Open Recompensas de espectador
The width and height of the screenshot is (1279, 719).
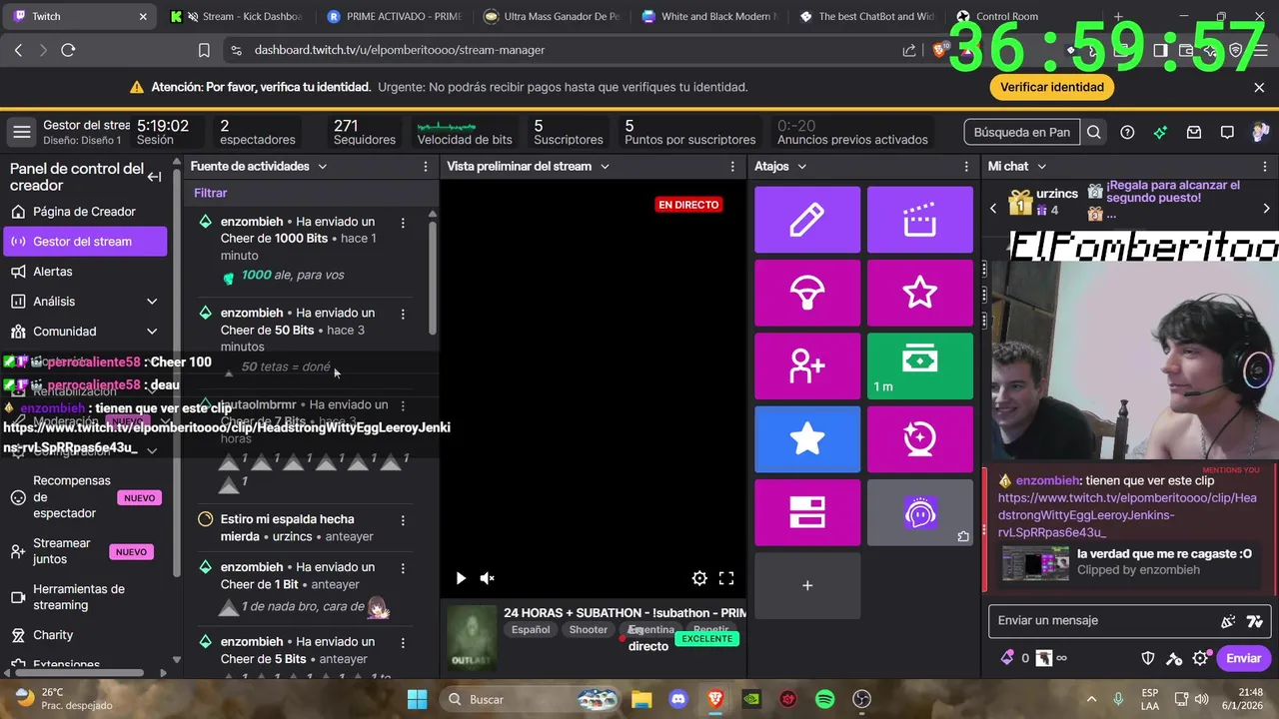coord(85,497)
